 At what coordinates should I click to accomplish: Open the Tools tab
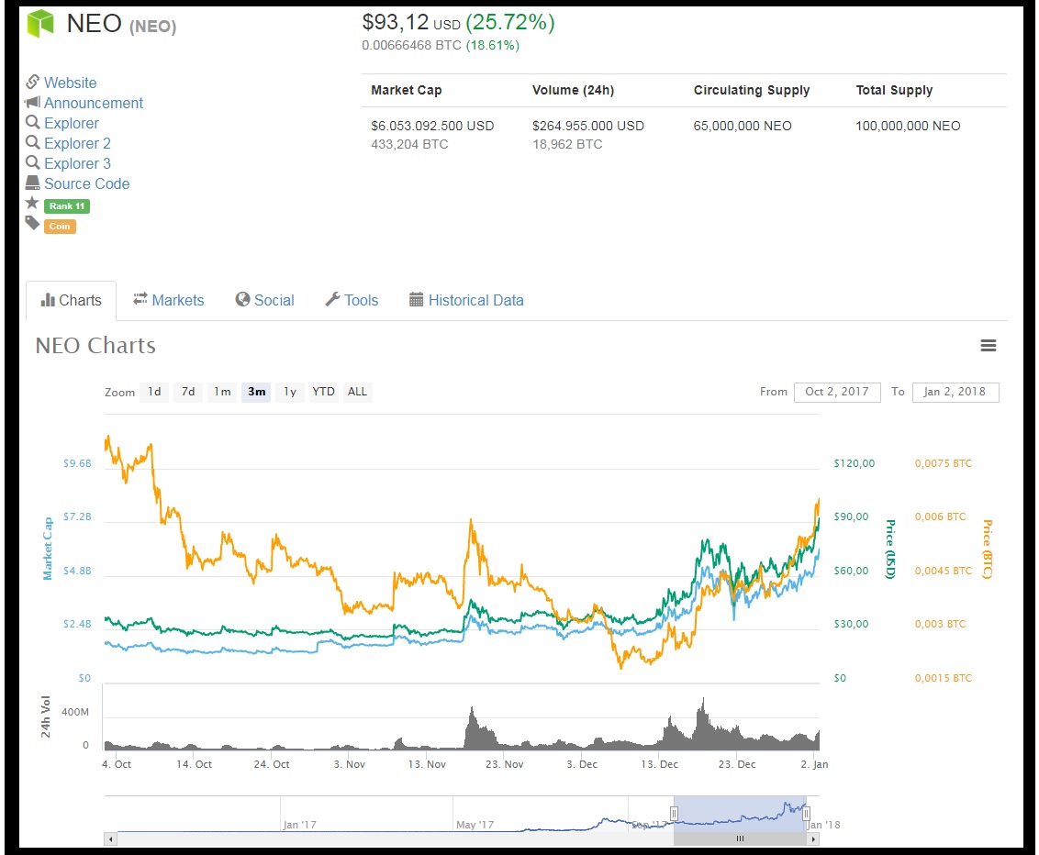tap(352, 301)
